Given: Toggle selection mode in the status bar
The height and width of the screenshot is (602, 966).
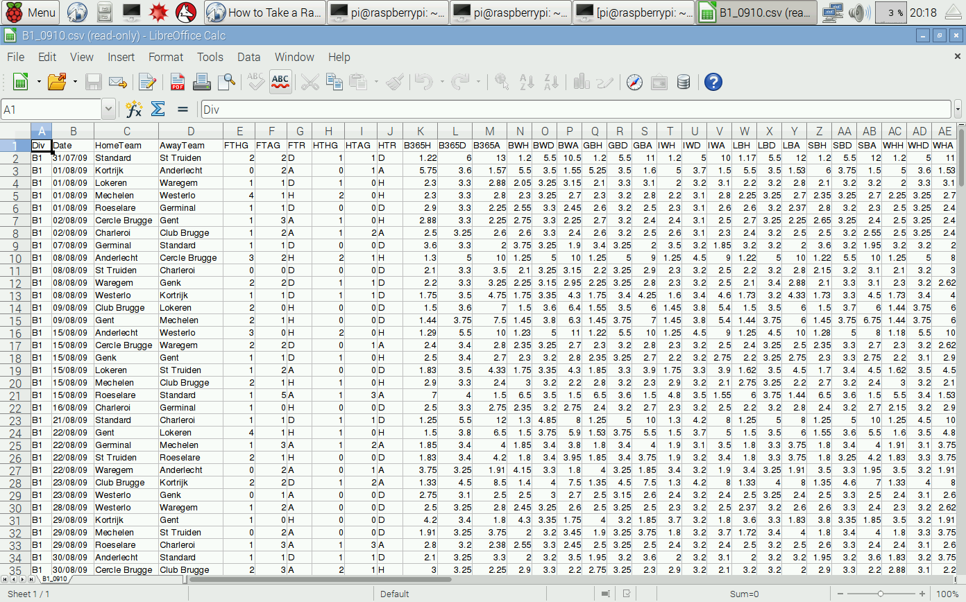Looking at the screenshot, I should pos(605,594).
